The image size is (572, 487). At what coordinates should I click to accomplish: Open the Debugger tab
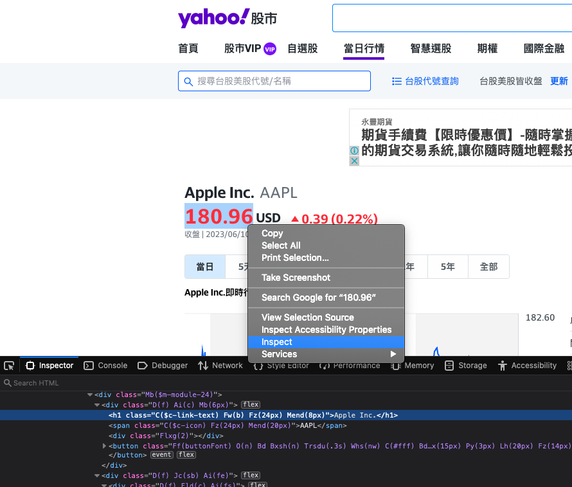click(163, 366)
